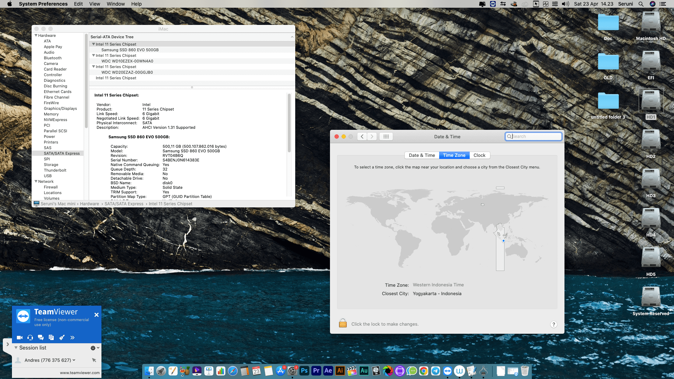The height and width of the screenshot is (379, 674).
Task: Open Spotlight search in menu bar
Action: point(641,4)
